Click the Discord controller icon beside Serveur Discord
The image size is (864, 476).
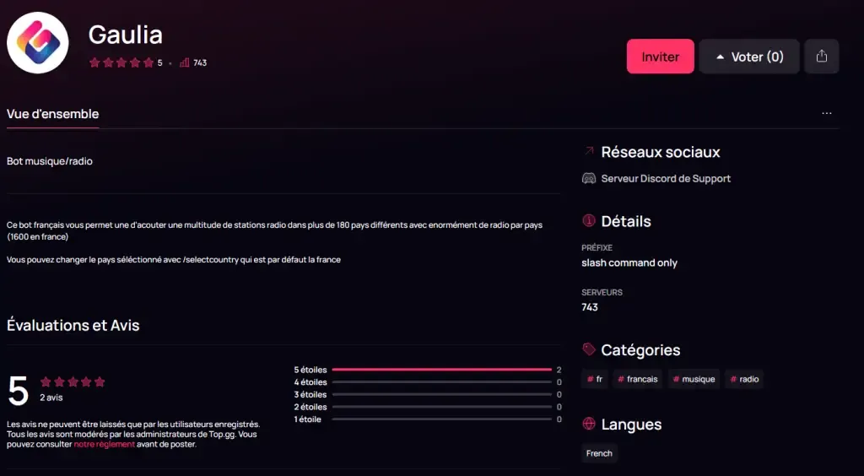tap(589, 179)
